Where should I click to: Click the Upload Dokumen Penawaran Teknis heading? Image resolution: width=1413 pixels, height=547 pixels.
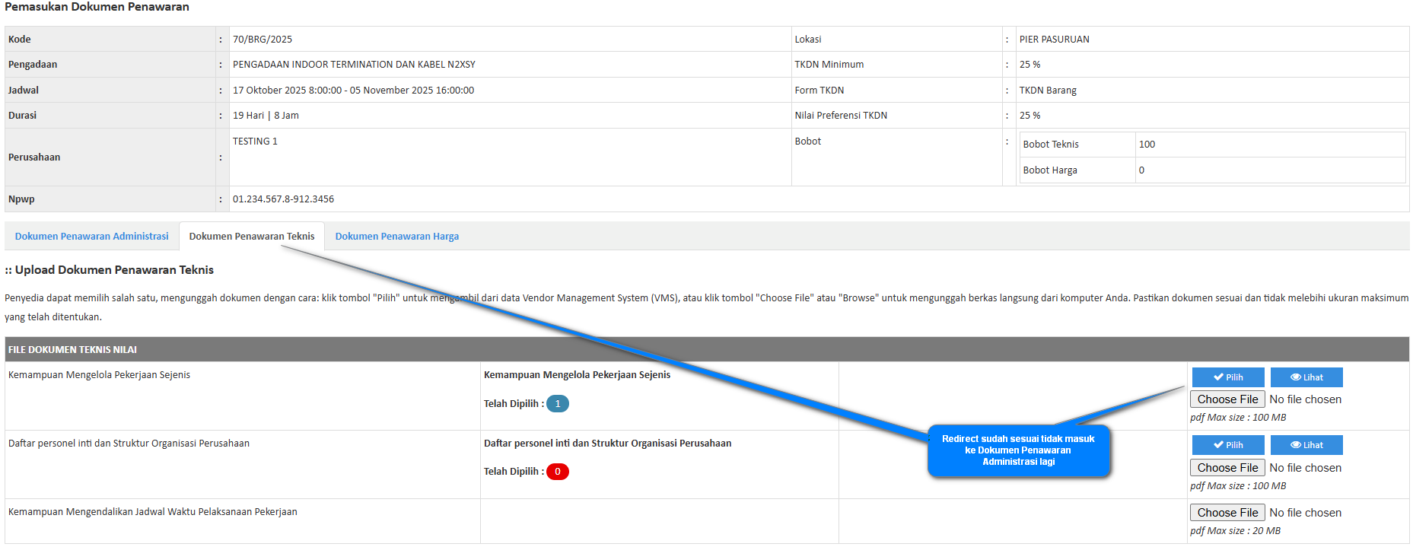[113, 270]
